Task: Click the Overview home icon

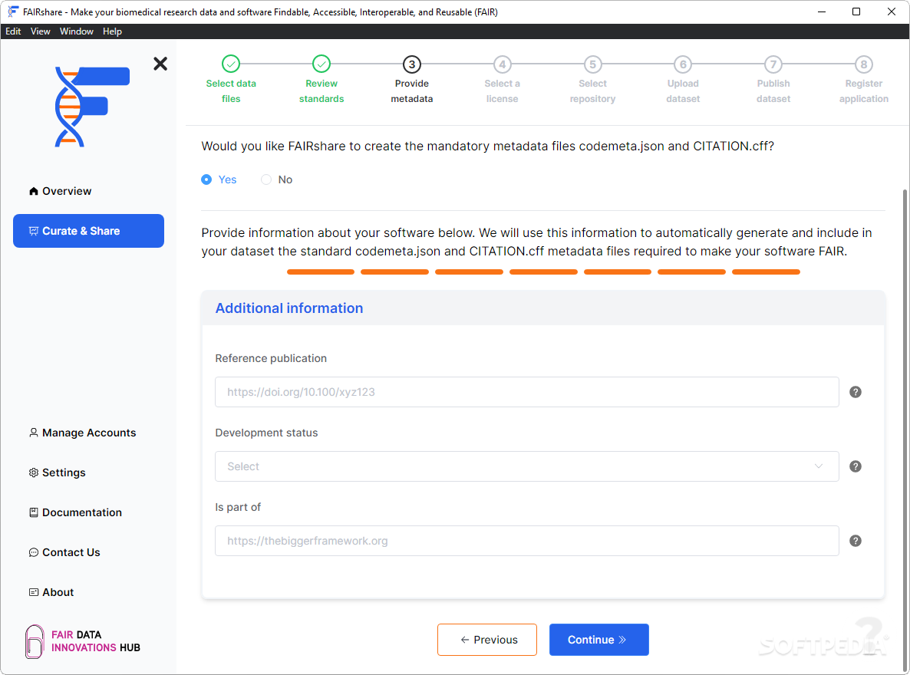Action: tap(34, 191)
